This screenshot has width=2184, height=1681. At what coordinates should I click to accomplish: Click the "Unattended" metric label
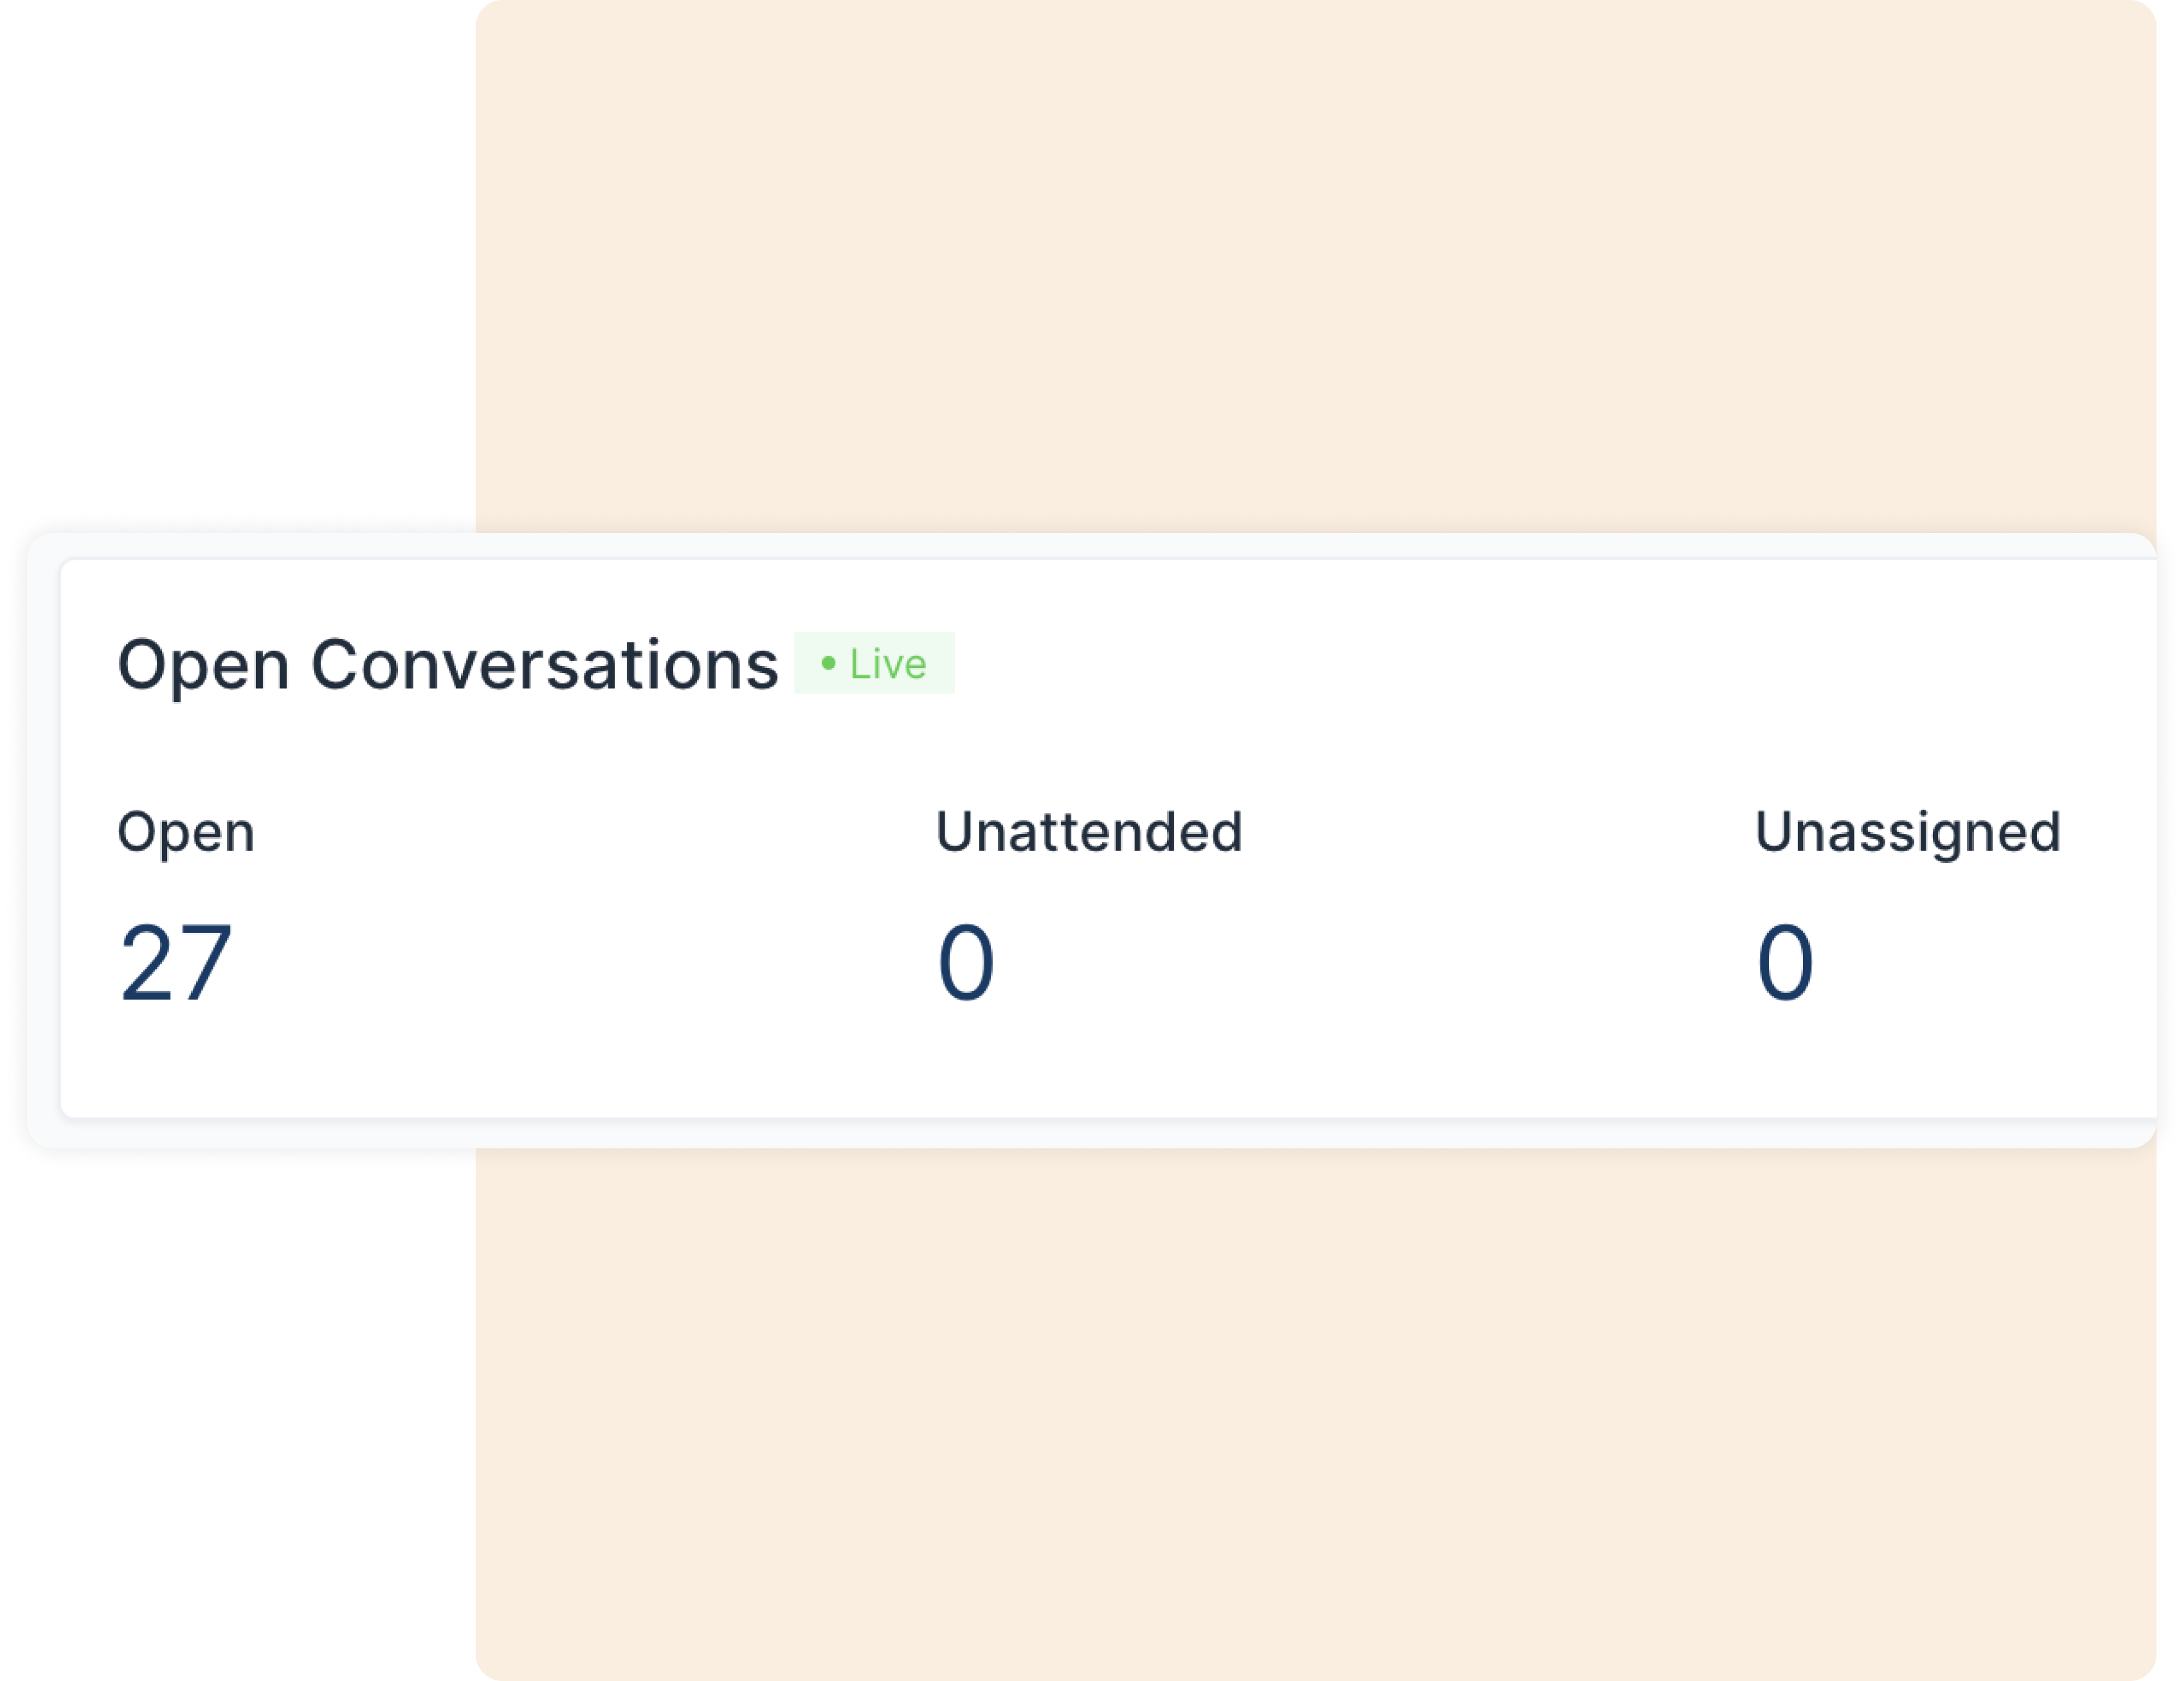(x=1089, y=832)
